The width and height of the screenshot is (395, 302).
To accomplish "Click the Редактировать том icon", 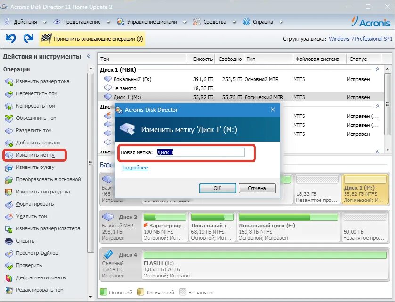I will pyautogui.click(x=9, y=290).
